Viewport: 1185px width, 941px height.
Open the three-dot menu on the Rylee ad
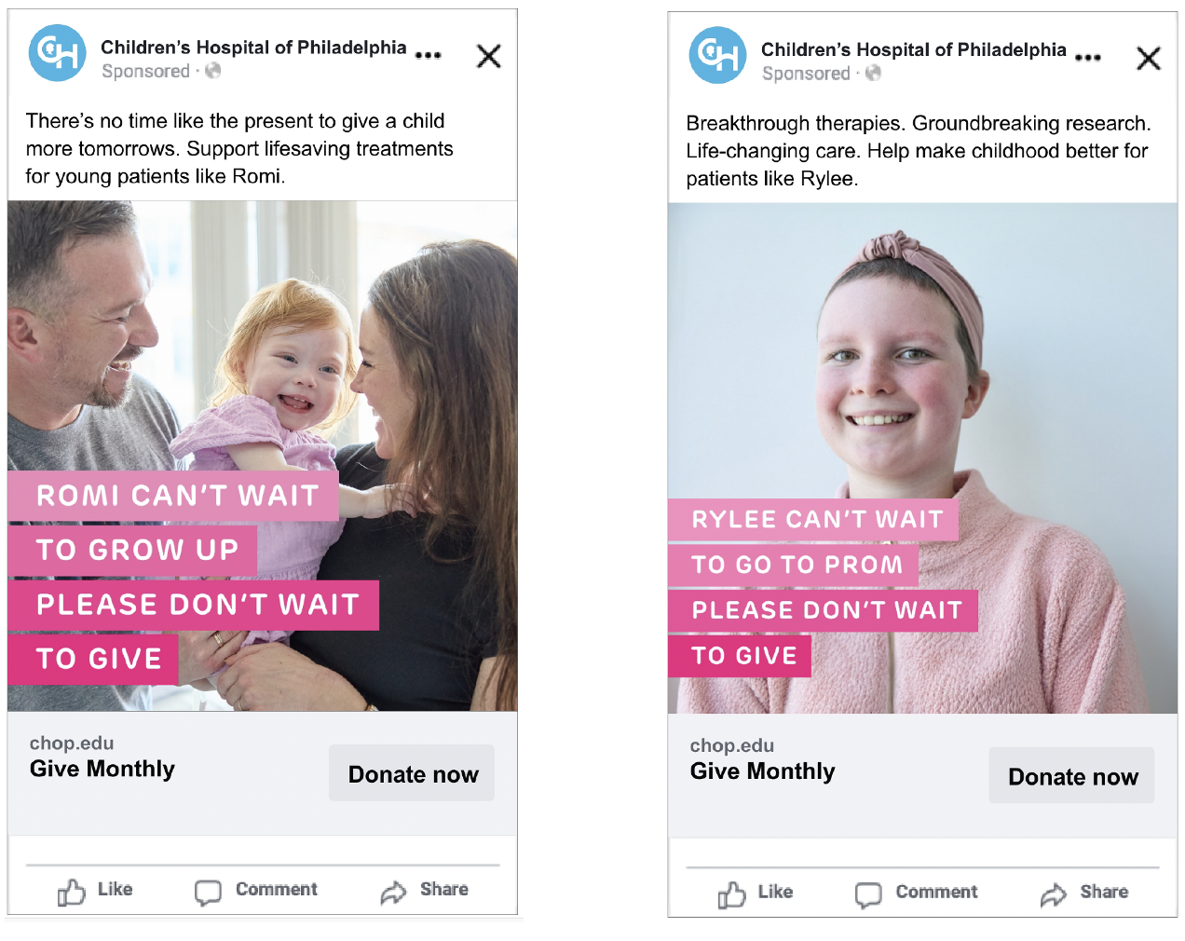[x=1088, y=58]
